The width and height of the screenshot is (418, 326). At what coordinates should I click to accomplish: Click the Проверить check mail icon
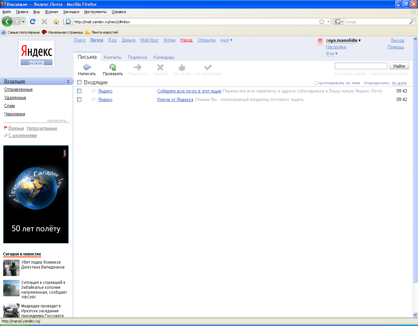pos(113,67)
